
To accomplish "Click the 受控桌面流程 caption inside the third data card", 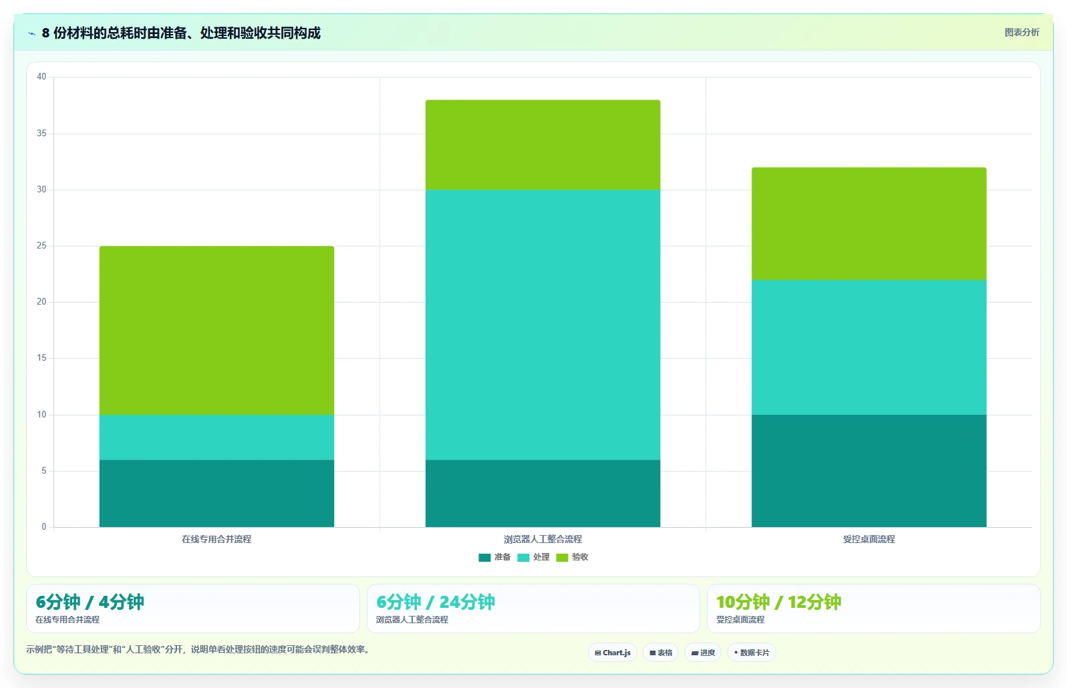I will click(x=740, y=620).
